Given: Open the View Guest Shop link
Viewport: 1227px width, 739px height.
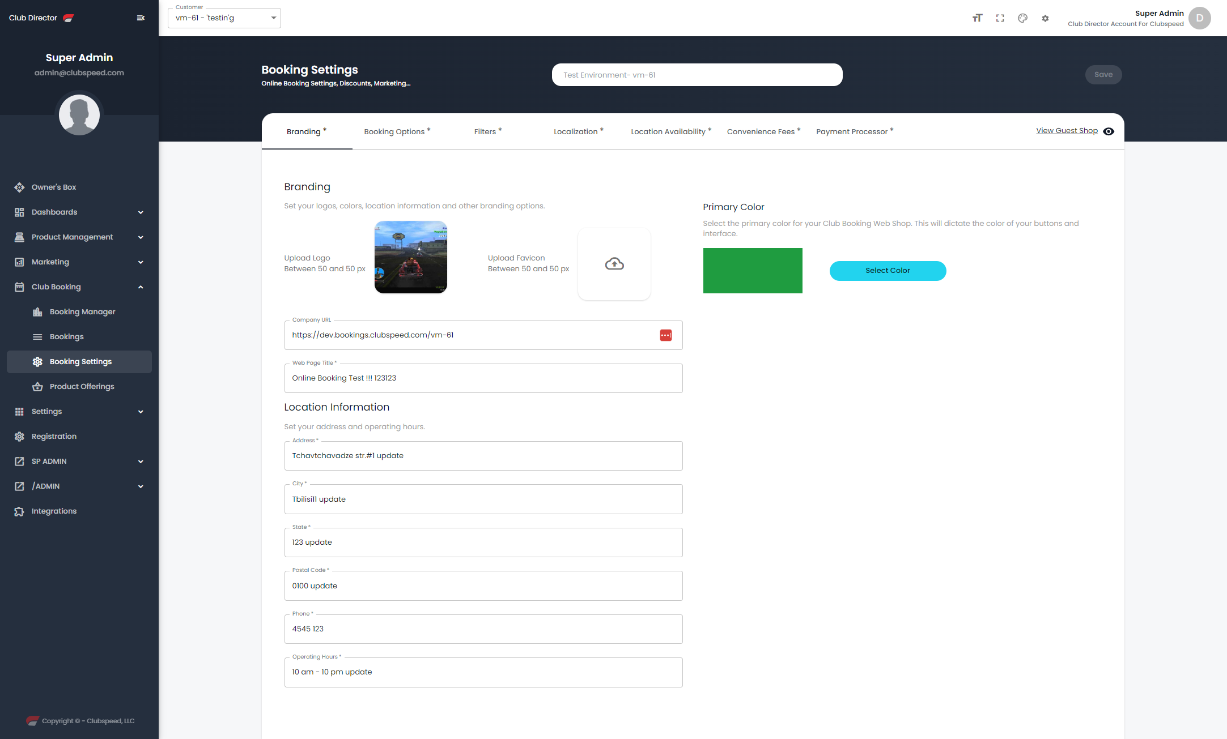Looking at the screenshot, I should coord(1067,131).
